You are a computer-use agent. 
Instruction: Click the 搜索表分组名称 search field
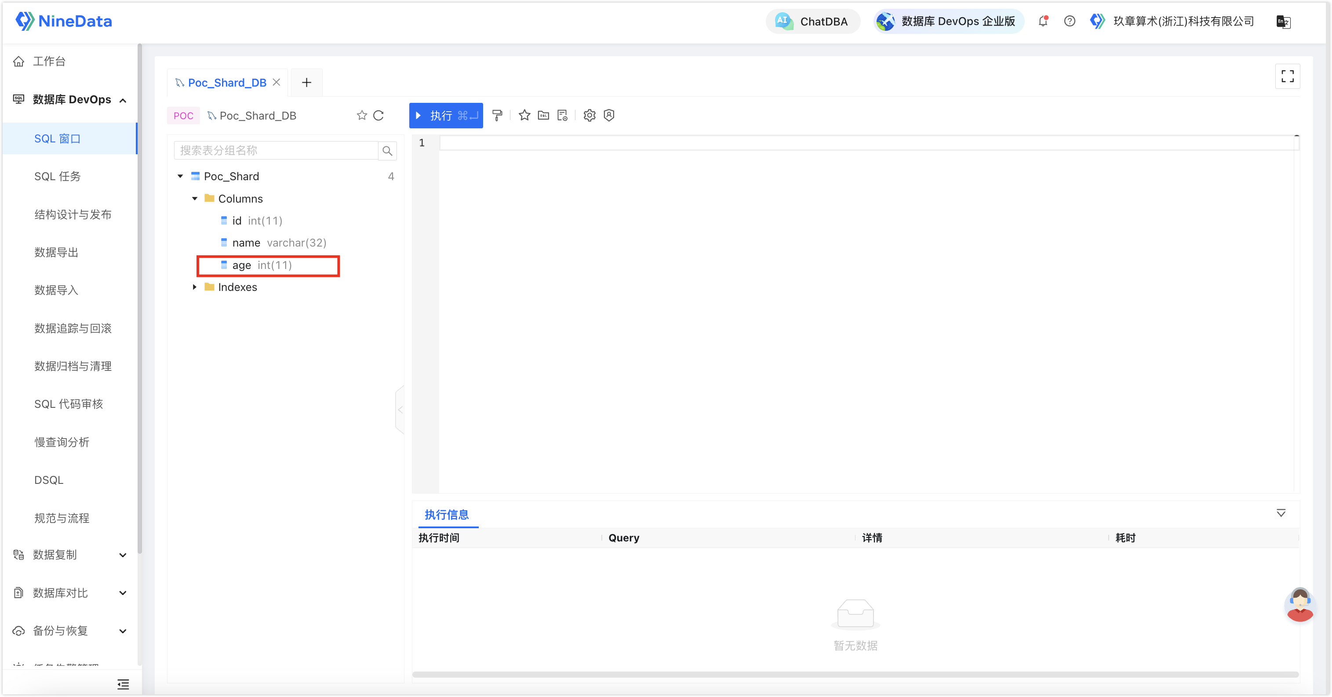click(276, 150)
